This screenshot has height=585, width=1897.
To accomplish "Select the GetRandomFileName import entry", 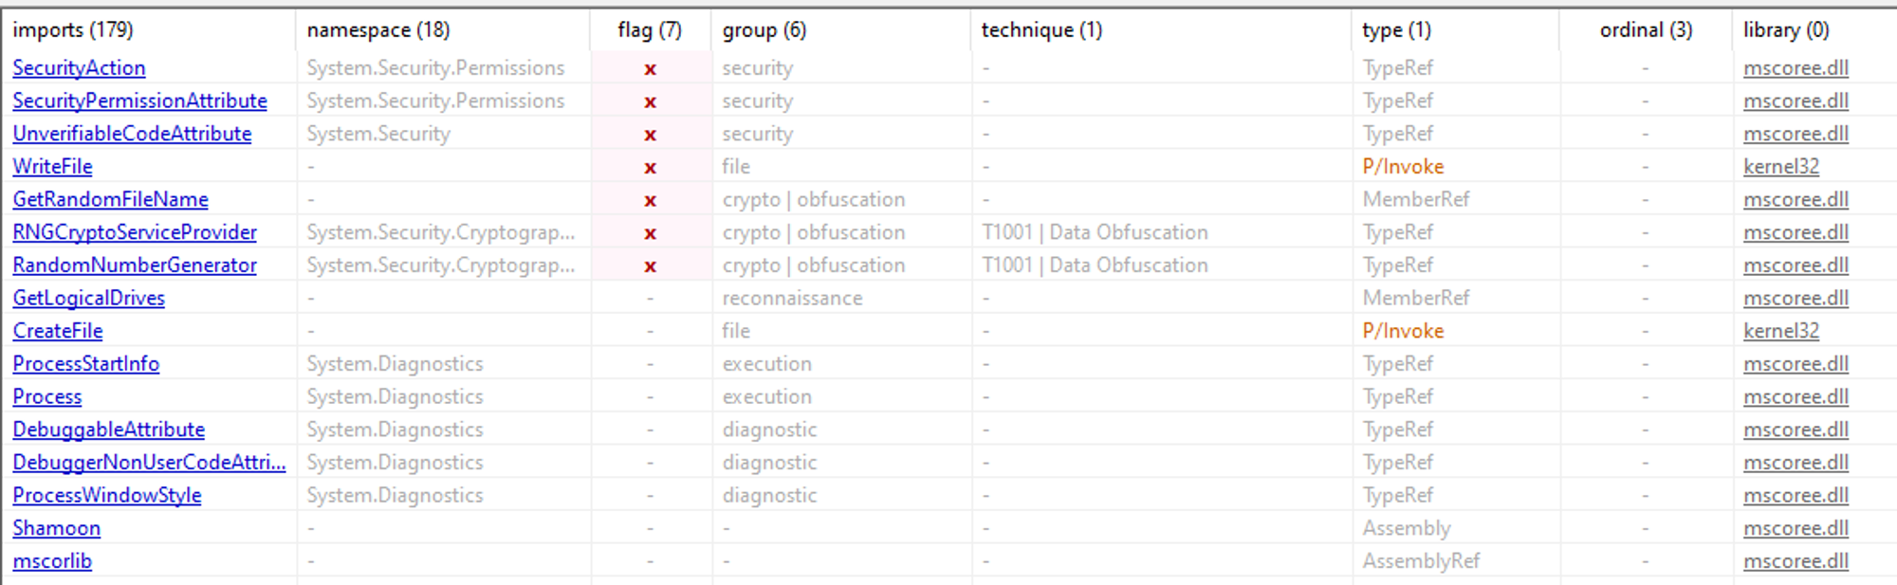I will tap(110, 200).
